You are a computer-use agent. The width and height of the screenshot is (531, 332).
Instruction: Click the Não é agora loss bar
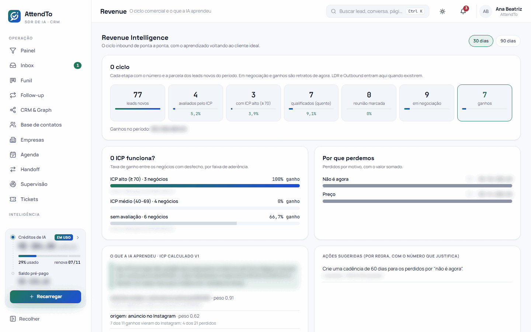pos(417,186)
